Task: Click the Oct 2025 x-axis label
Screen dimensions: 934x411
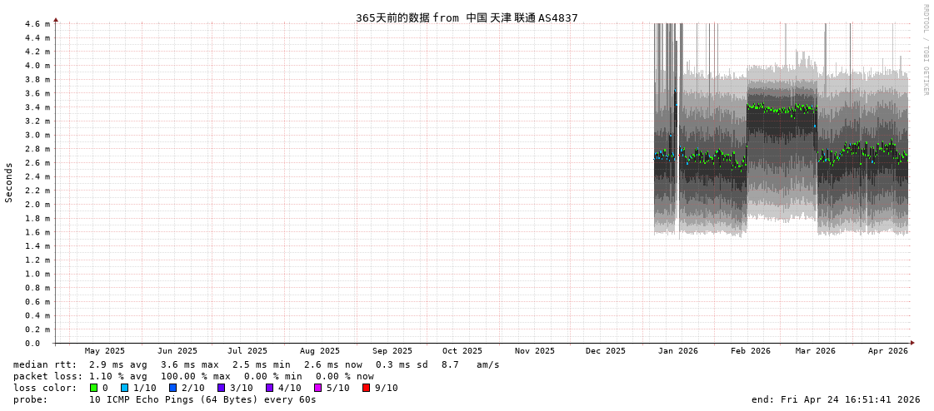Action: (462, 351)
